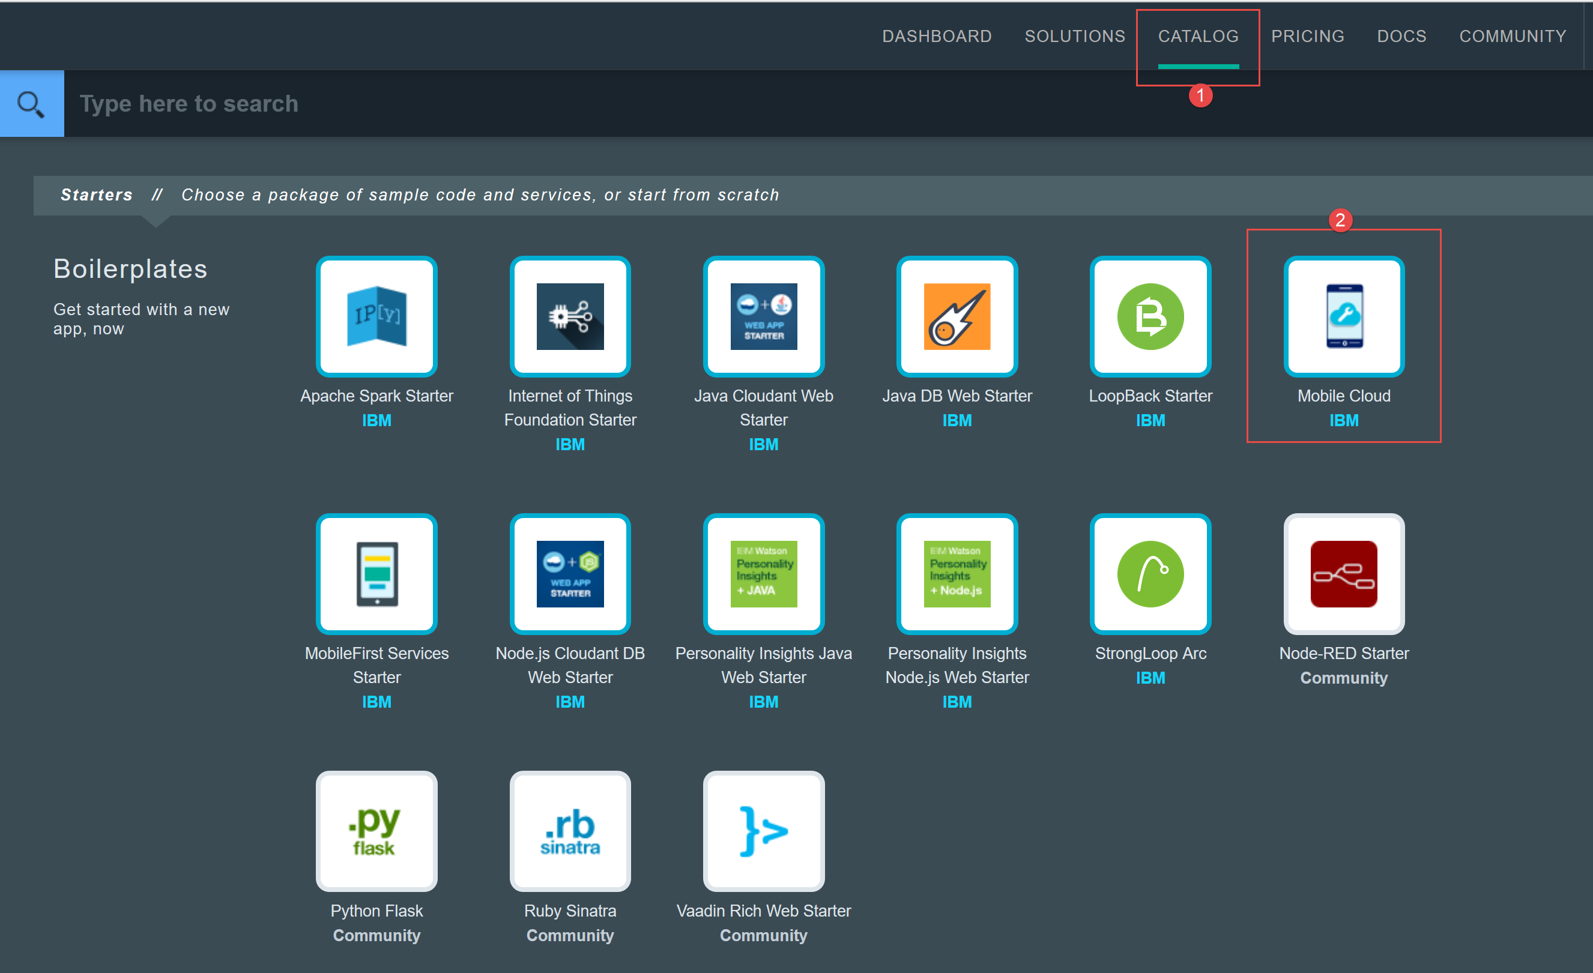Click the magnifying glass search icon

(x=32, y=103)
